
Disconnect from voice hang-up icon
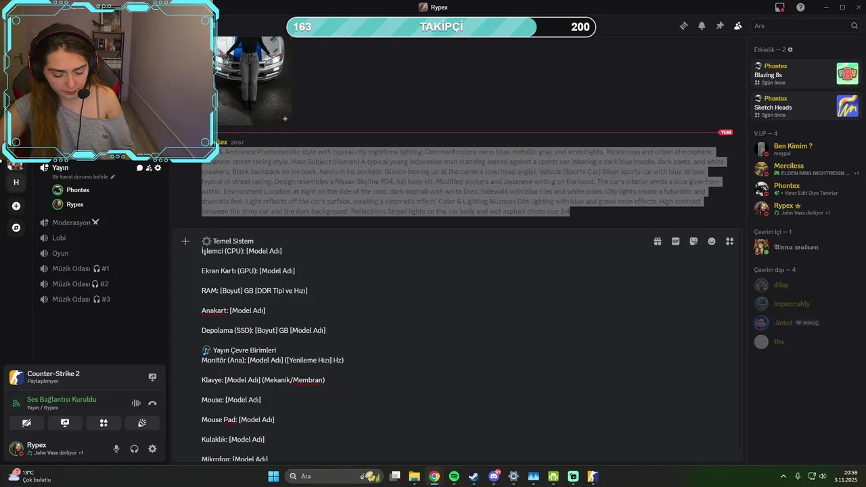pyautogui.click(x=152, y=403)
